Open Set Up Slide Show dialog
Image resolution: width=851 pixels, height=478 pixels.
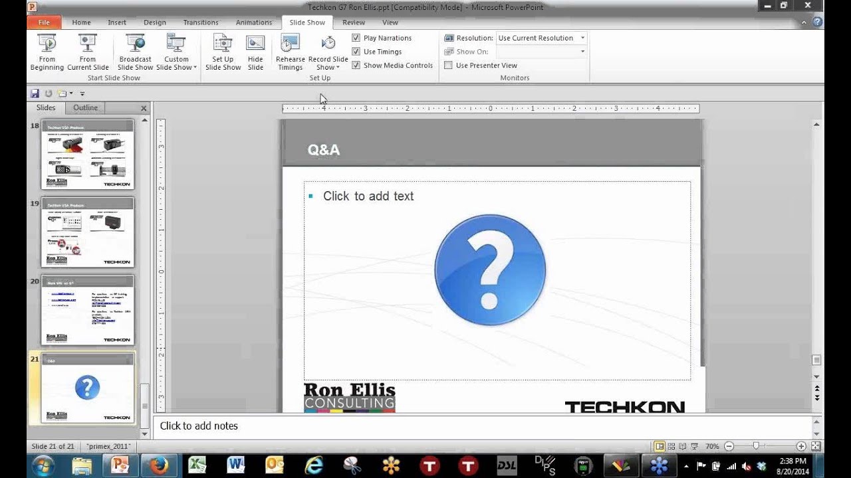click(223, 52)
